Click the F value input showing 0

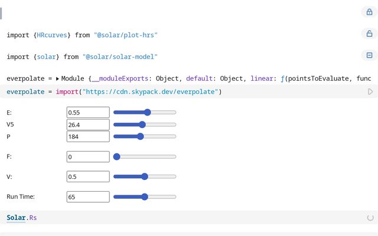coord(88,157)
